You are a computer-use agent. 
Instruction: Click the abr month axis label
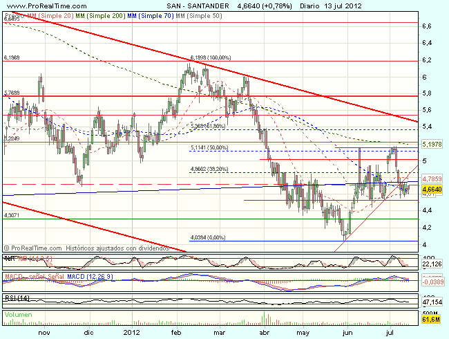[x=265, y=333]
